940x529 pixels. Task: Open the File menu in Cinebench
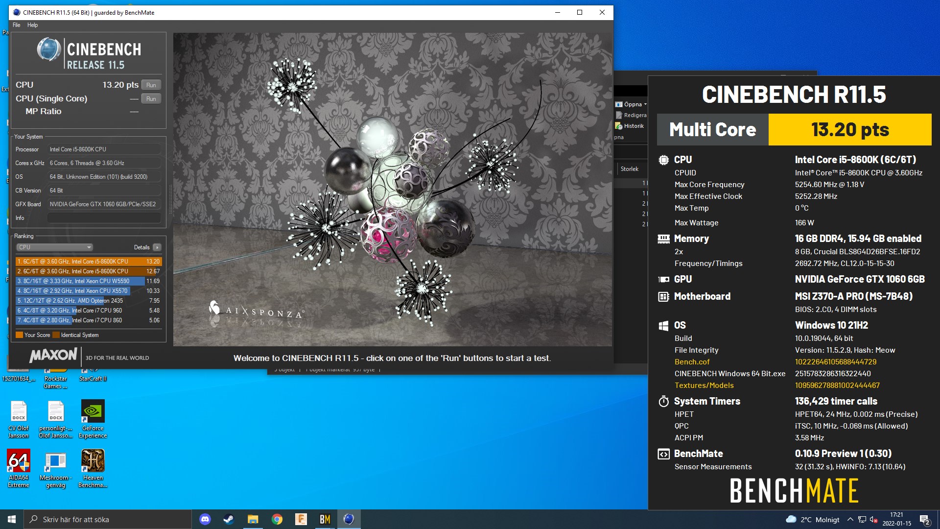(x=17, y=25)
